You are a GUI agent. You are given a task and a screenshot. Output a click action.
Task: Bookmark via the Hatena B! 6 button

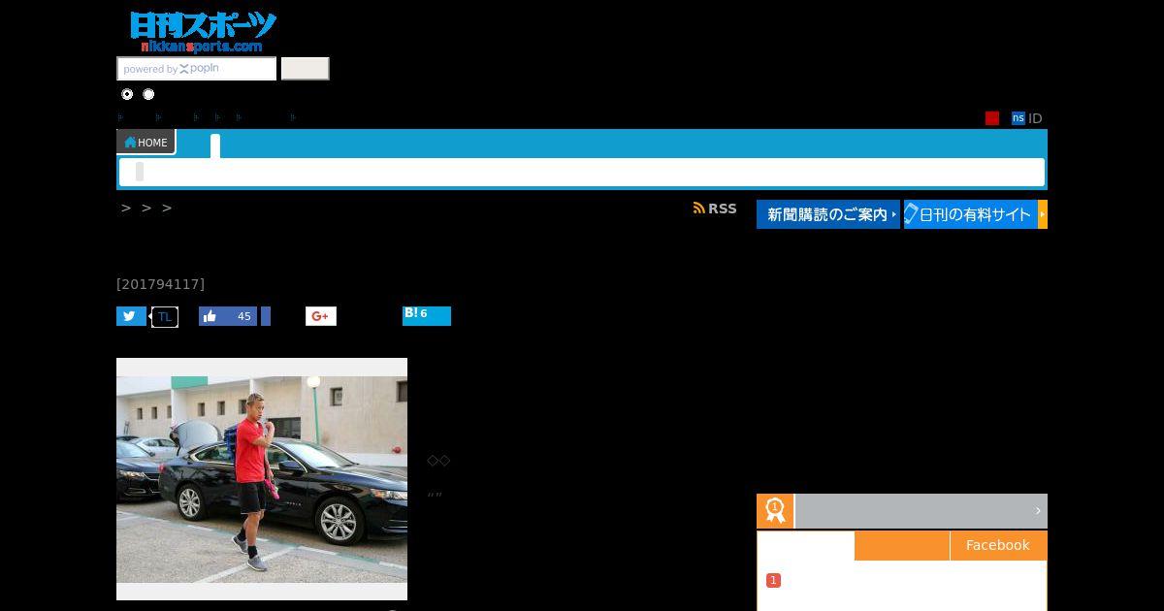[x=427, y=315]
